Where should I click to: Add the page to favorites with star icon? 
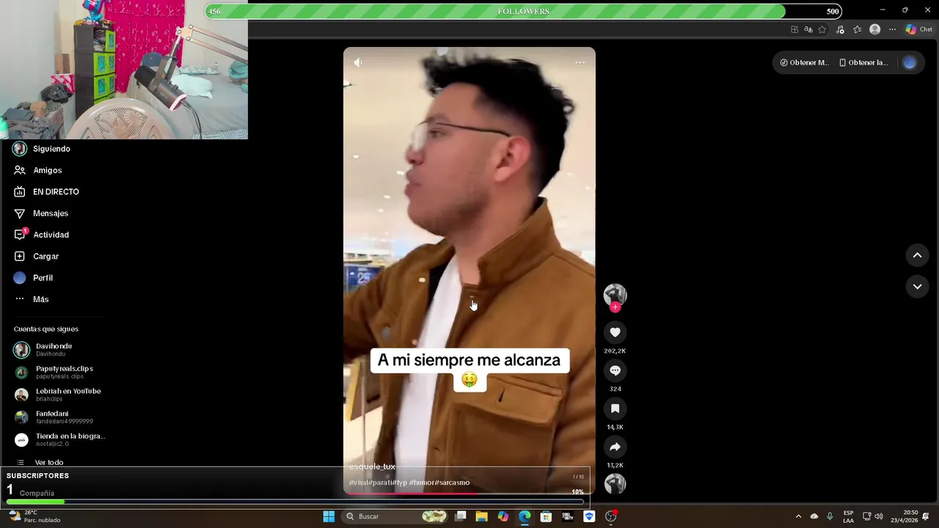click(822, 29)
